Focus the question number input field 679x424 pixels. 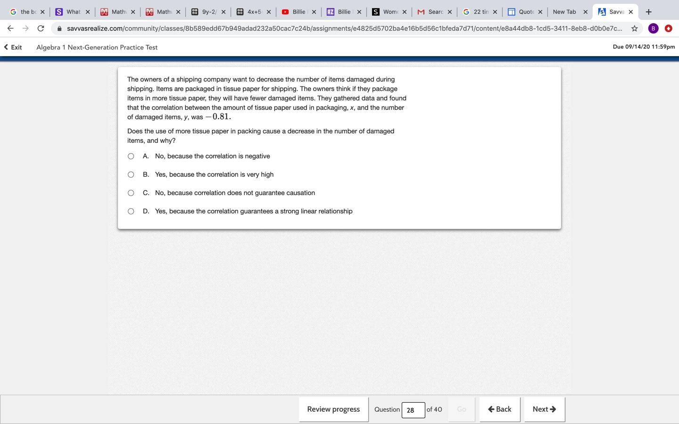coord(413,410)
